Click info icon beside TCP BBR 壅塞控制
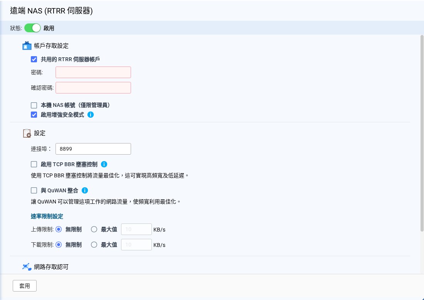The image size is (424, 300). click(104, 164)
